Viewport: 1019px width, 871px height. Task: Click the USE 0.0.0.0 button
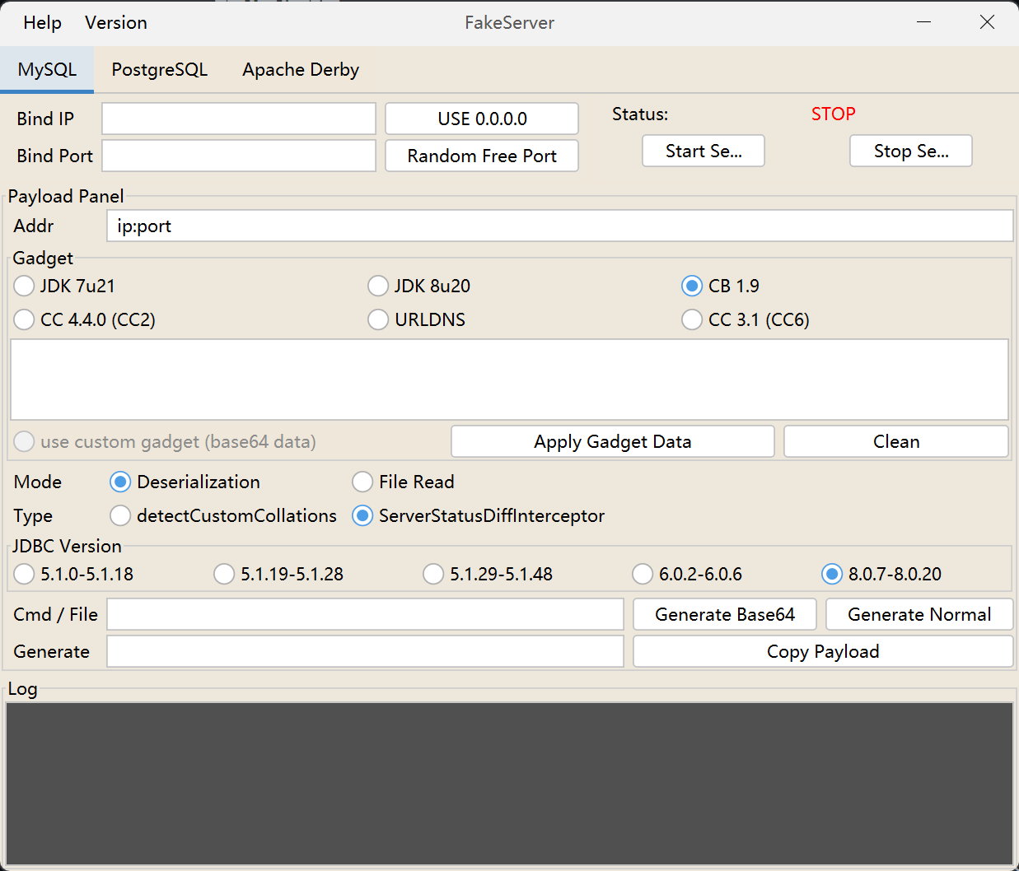(x=482, y=119)
